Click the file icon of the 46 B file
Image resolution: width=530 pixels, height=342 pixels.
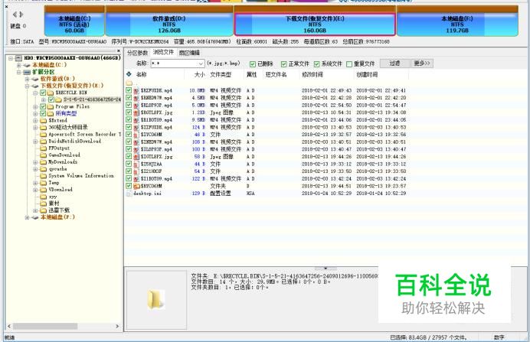[x=136, y=135]
